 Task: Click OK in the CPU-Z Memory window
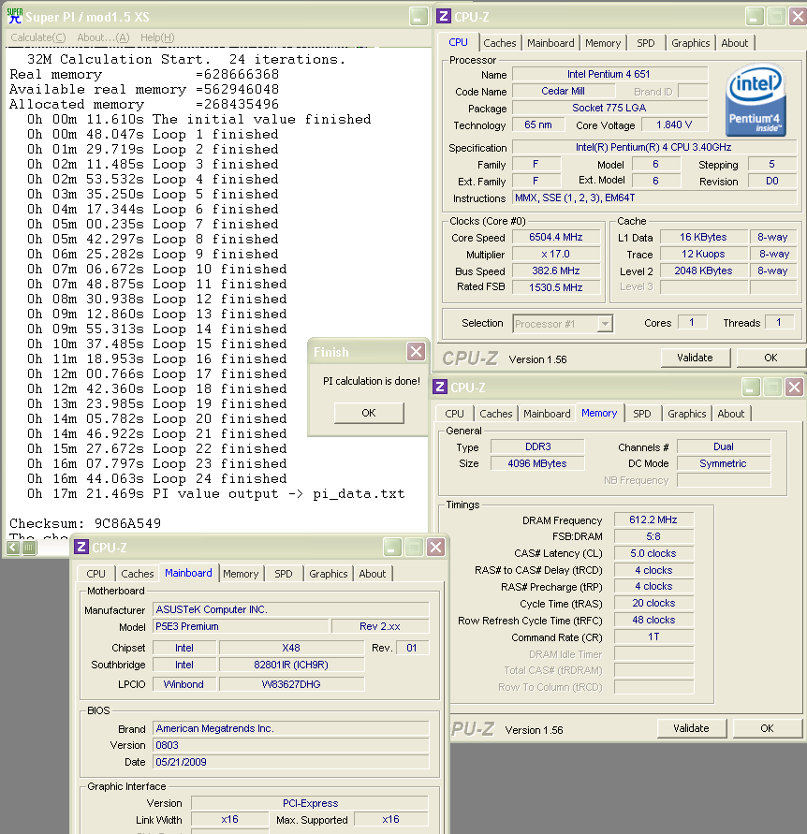767,728
